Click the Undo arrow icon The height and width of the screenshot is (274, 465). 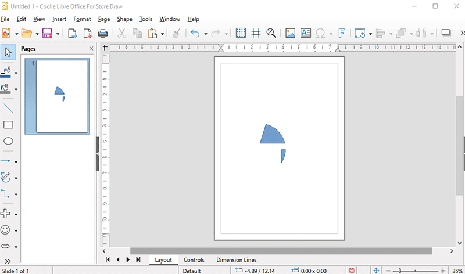[195, 33]
